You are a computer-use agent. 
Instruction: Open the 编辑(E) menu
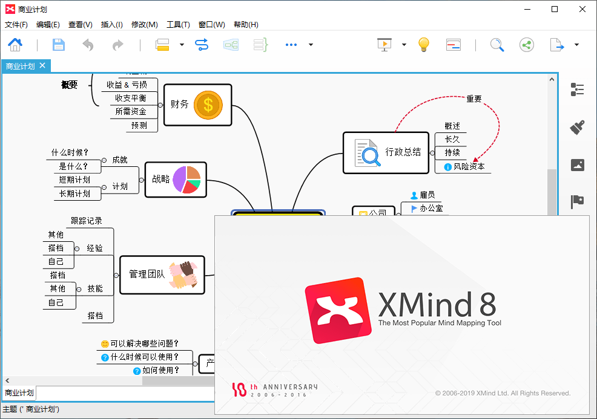48,25
